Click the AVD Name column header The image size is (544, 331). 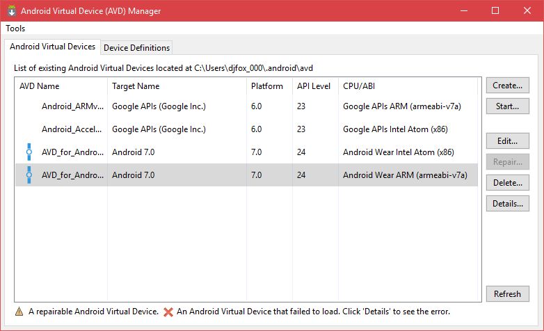coord(61,86)
